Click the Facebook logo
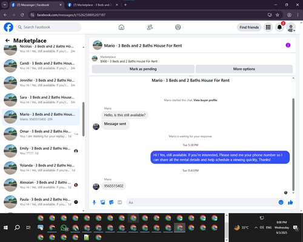 click(8, 27)
